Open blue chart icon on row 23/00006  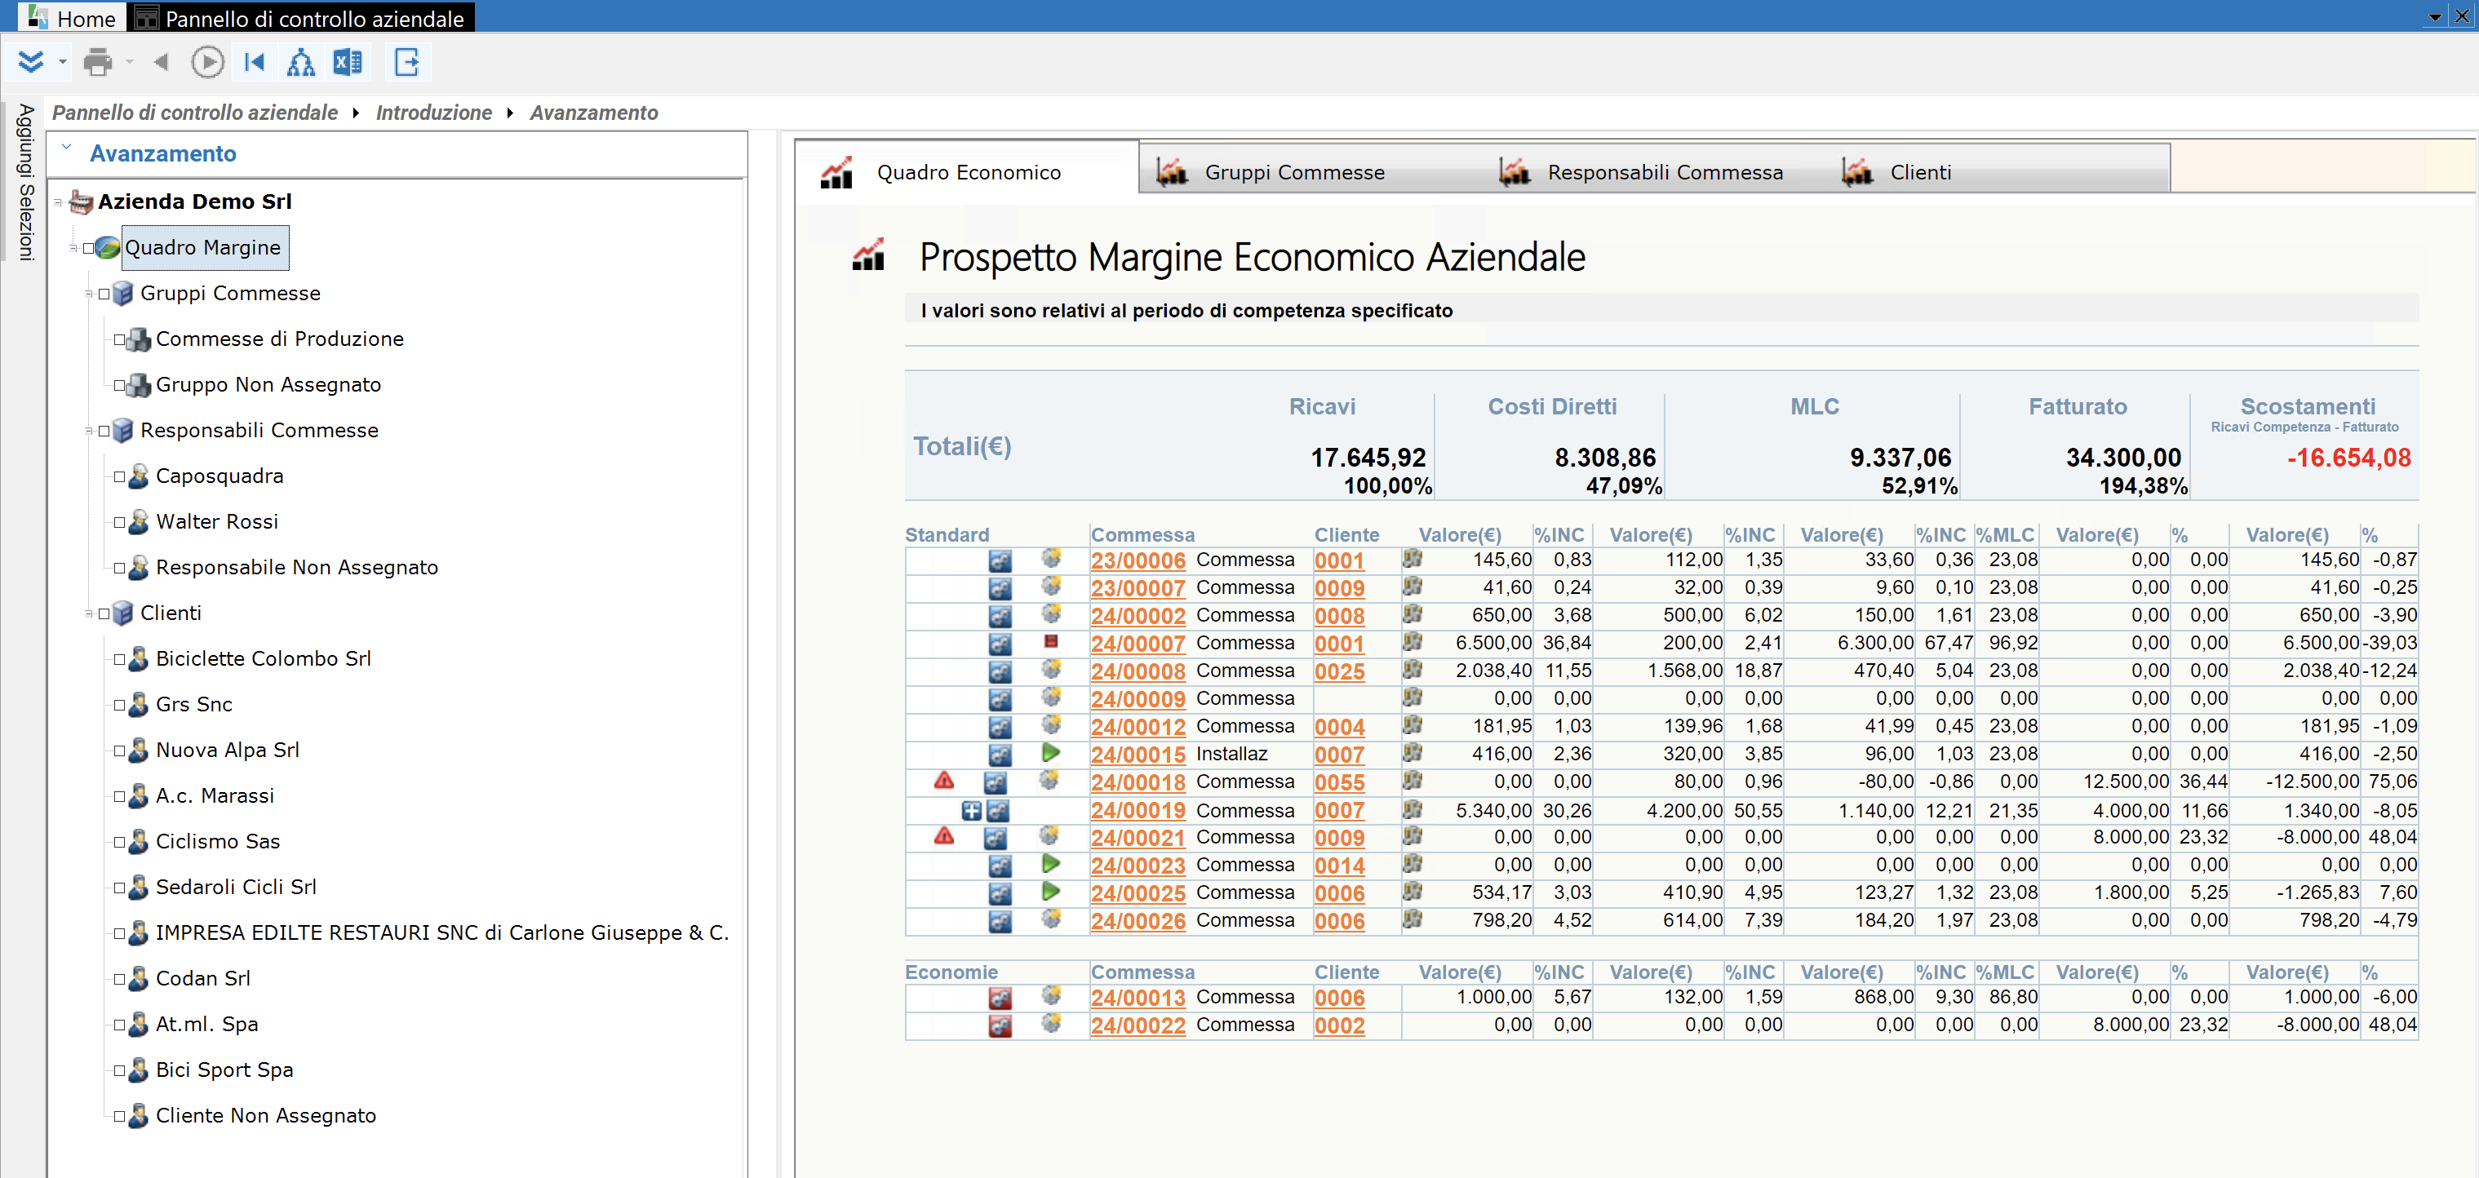[x=1000, y=561]
